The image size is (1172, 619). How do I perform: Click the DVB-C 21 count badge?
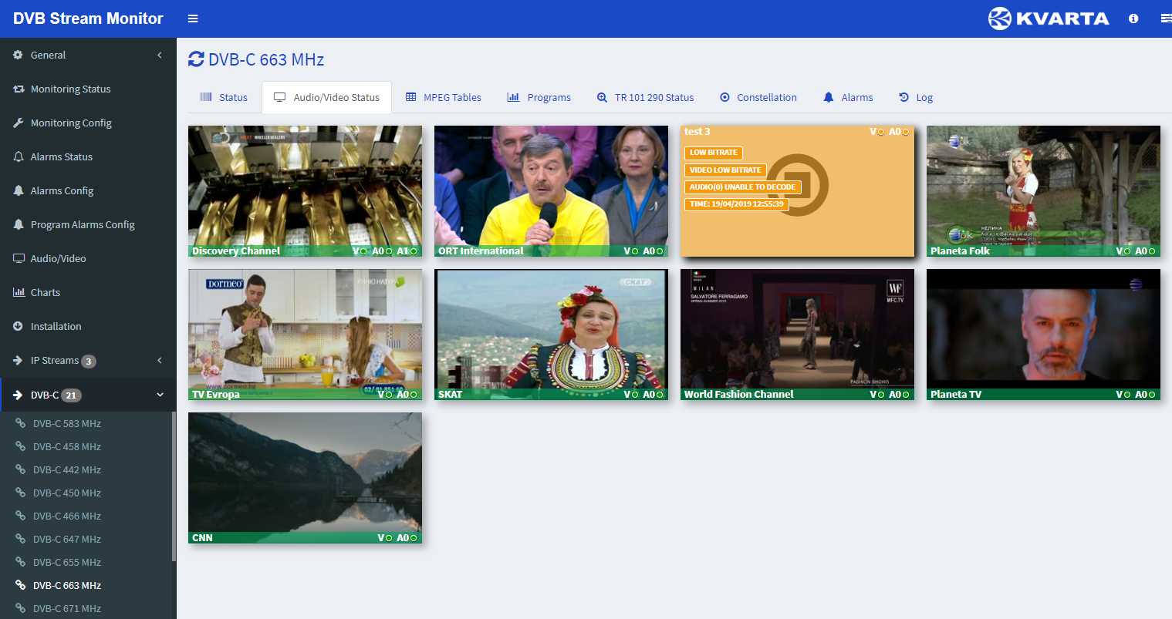click(71, 395)
